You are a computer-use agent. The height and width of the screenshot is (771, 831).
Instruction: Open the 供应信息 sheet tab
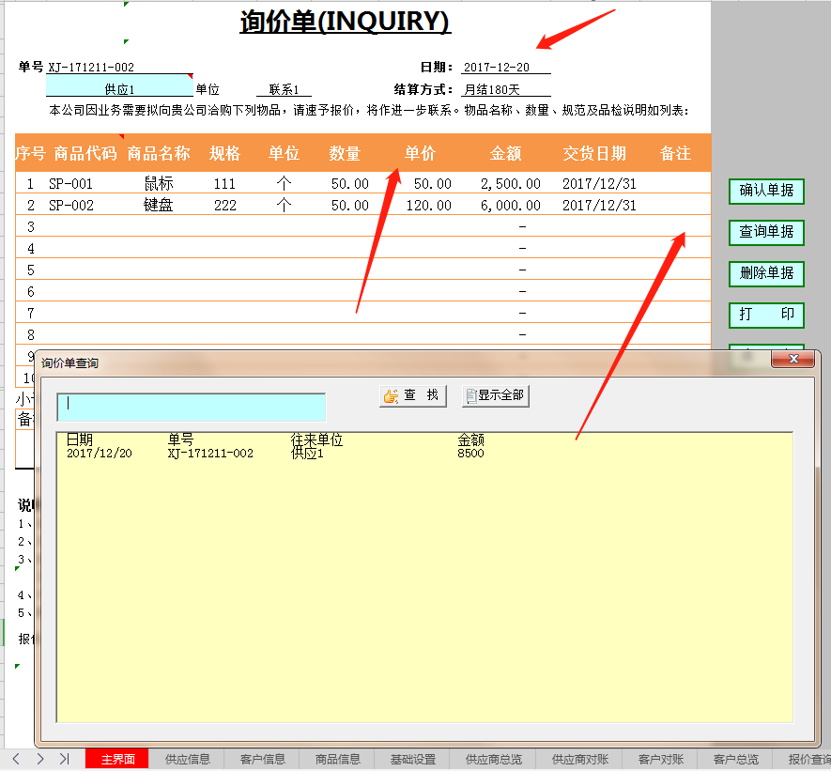[x=187, y=760]
